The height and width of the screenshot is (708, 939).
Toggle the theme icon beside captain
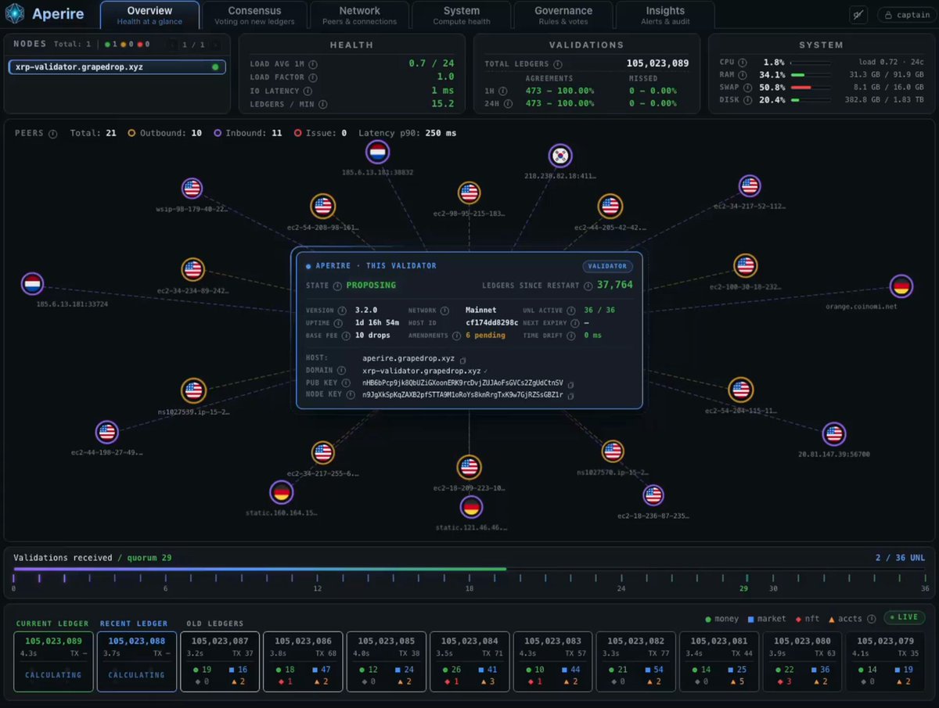pos(858,15)
